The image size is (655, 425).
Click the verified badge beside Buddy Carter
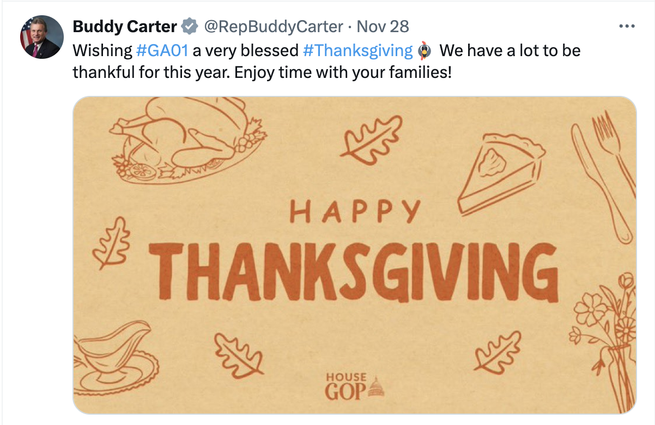(x=189, y=26)
